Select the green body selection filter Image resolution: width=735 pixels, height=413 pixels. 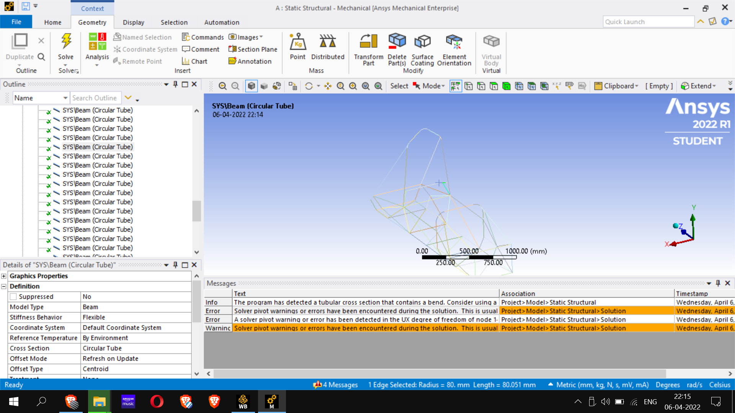click(506, 86)
